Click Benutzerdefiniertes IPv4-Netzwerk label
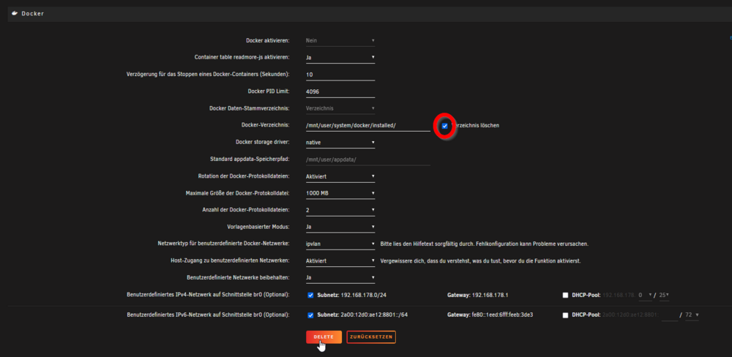Viewport: 732px width, 357px height. (x=208, y=295)
